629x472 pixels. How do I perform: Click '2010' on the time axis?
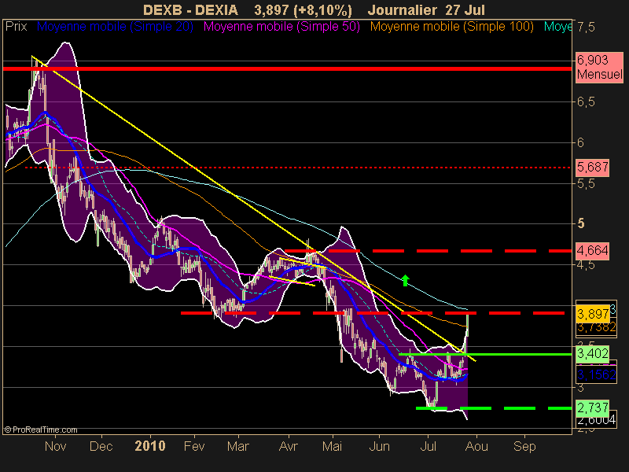click(150, 446)
